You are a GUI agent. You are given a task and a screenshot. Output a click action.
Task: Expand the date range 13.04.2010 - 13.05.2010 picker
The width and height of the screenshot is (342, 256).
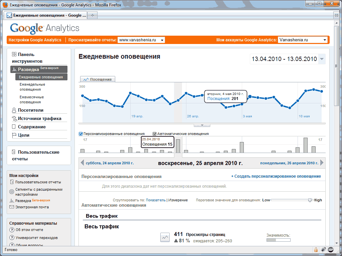(322, 59)
